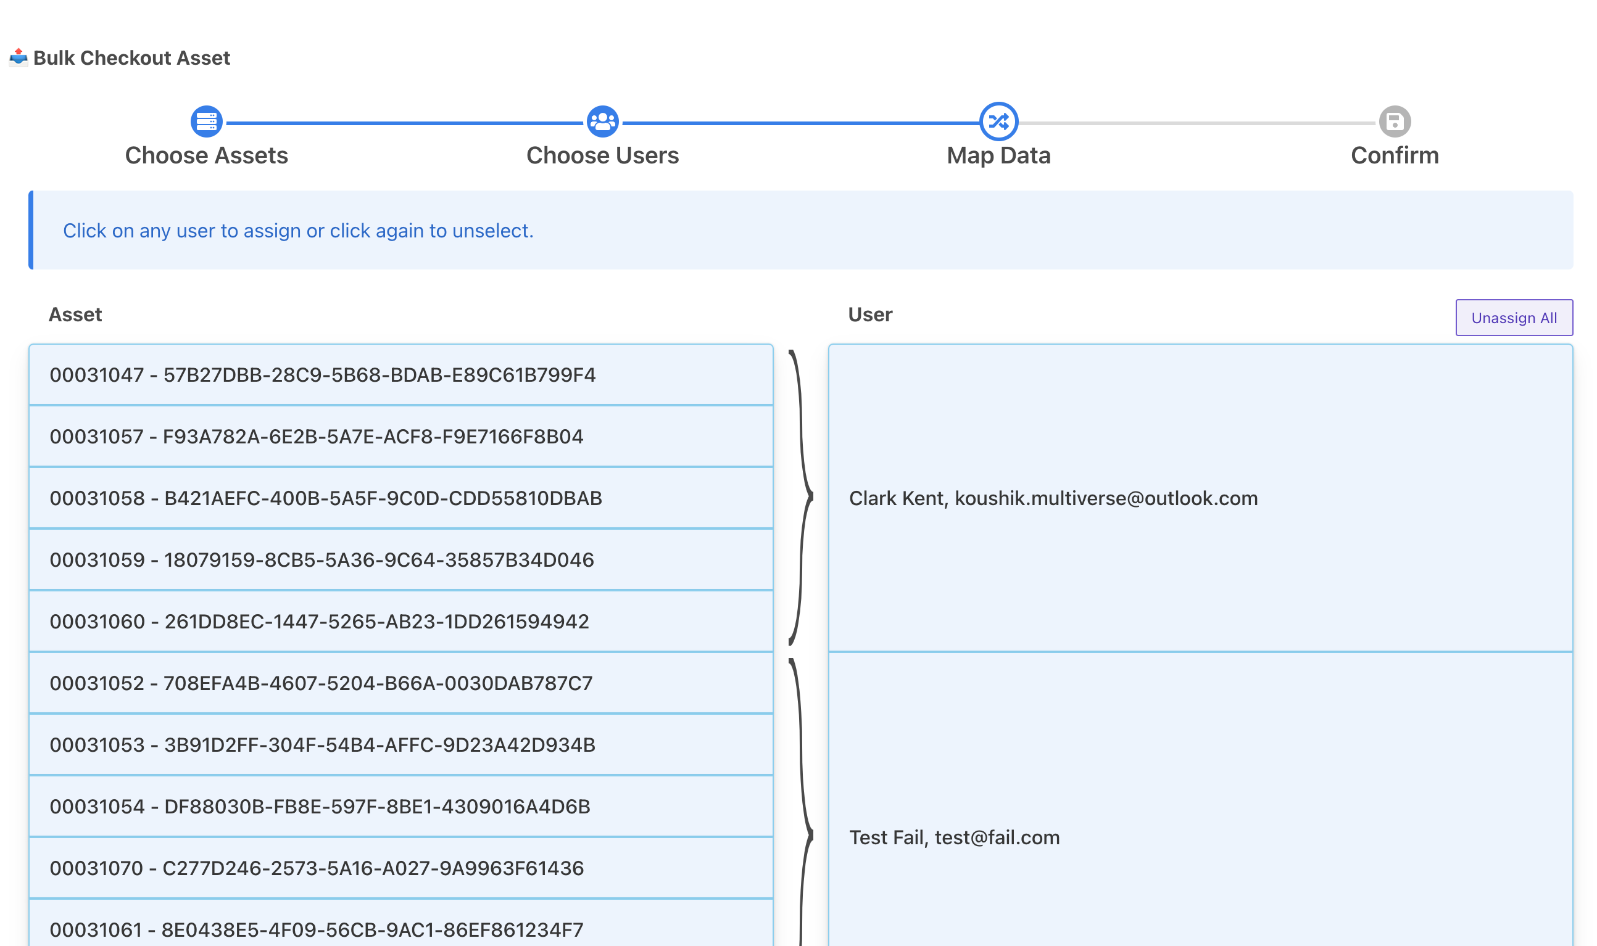Click the Choose Users step label
Viewport: 1597px width, 946px height.
[602, 155]
